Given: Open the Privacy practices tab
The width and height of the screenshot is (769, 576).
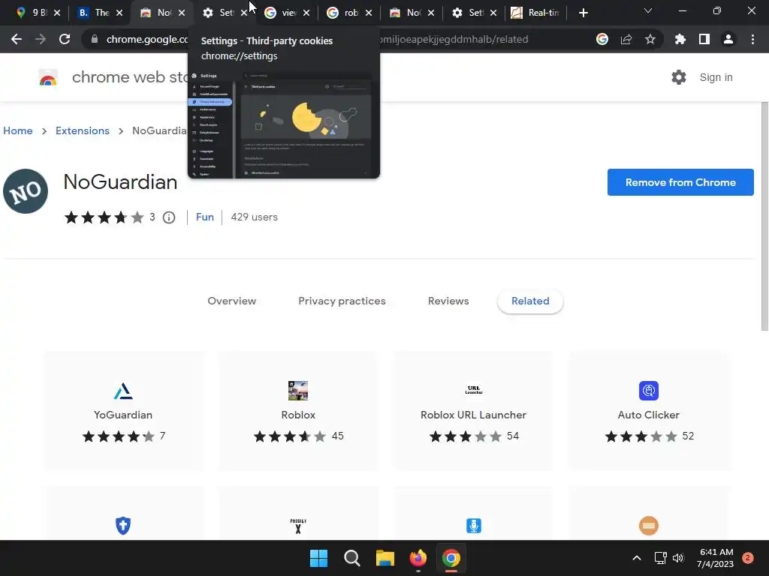Looking at the screenshot, I should [x=342, y=301].
